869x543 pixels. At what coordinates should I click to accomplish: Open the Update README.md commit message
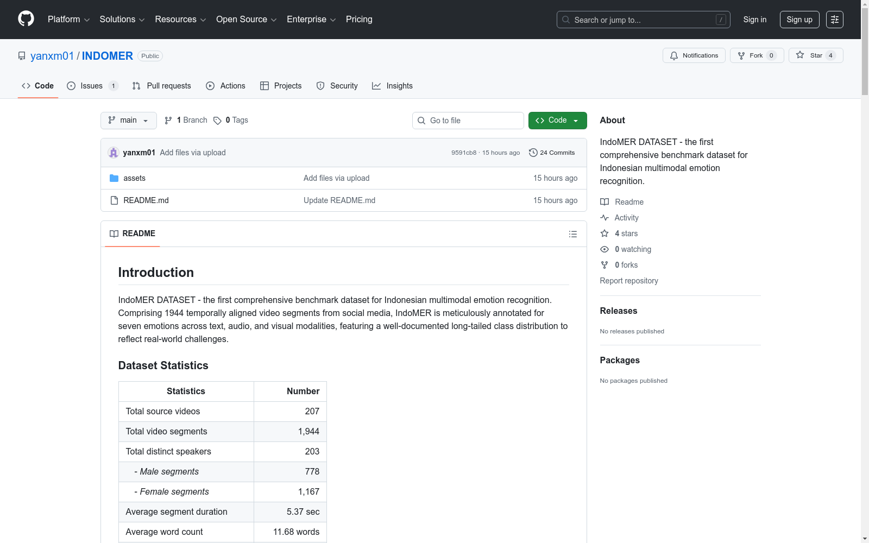click(339, 200)
